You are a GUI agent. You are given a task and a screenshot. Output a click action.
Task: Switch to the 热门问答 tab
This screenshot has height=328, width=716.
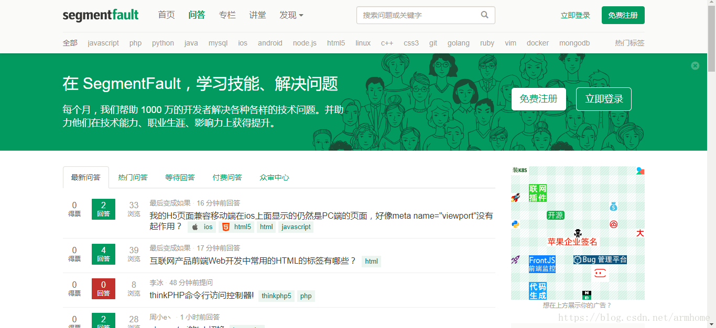[x=133, y=177]
